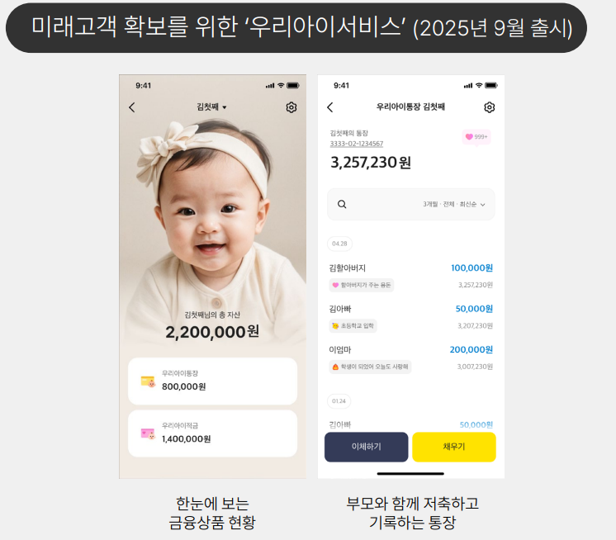Image resolution: width=616 pixels, height=540 pixels.
Task: Select the 이엄마 200,000원 transaction
Action: coord(411,358)
